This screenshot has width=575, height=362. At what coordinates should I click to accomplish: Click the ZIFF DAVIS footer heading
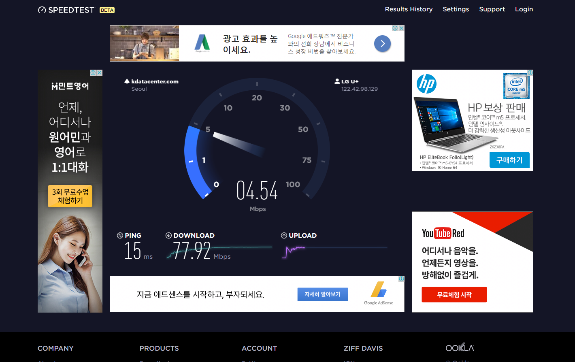coord(363,348)
